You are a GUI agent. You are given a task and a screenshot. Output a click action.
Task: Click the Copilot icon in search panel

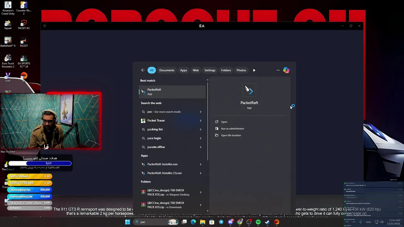(286, 70)
